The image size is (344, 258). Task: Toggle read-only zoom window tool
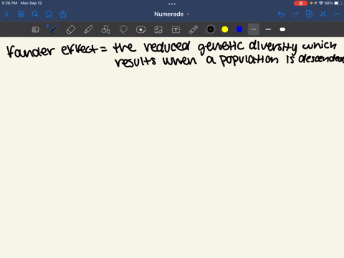[x=35, y=29]
